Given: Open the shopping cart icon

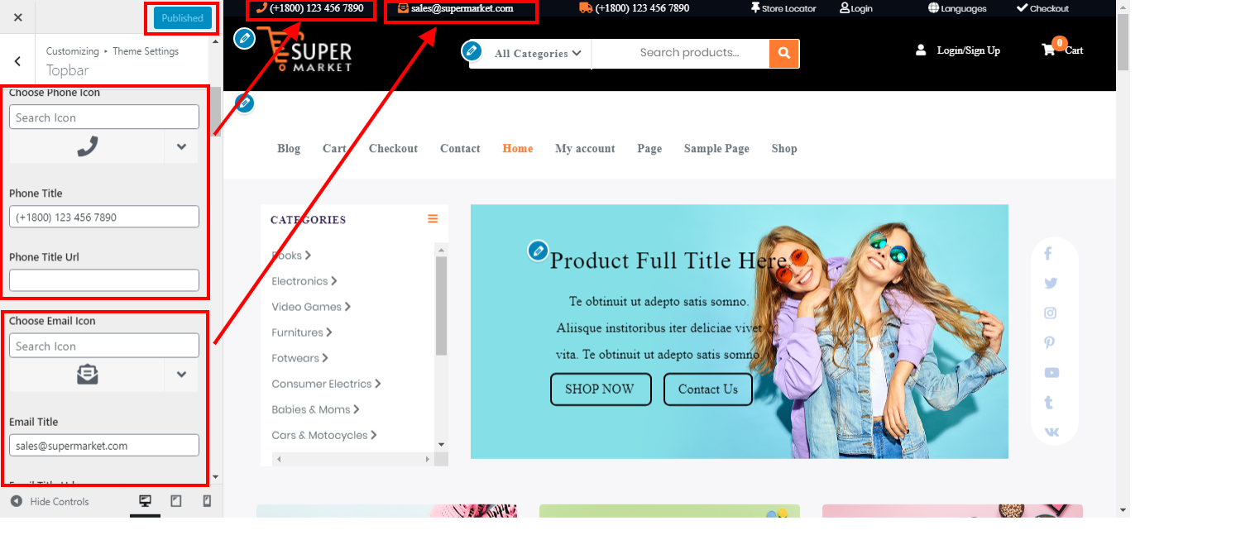Looking at the screenshot, I should [1048, 50].
